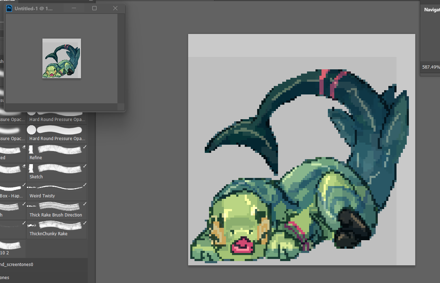Select the brush preset labeled '10 2'
This screenshot has height=283, width=440.
click(x=13, y=248)
